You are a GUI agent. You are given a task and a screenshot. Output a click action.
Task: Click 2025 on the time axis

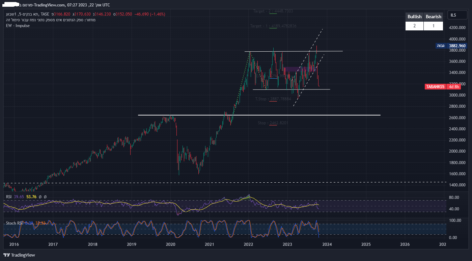pyautogui.click(x=366, y=244)
